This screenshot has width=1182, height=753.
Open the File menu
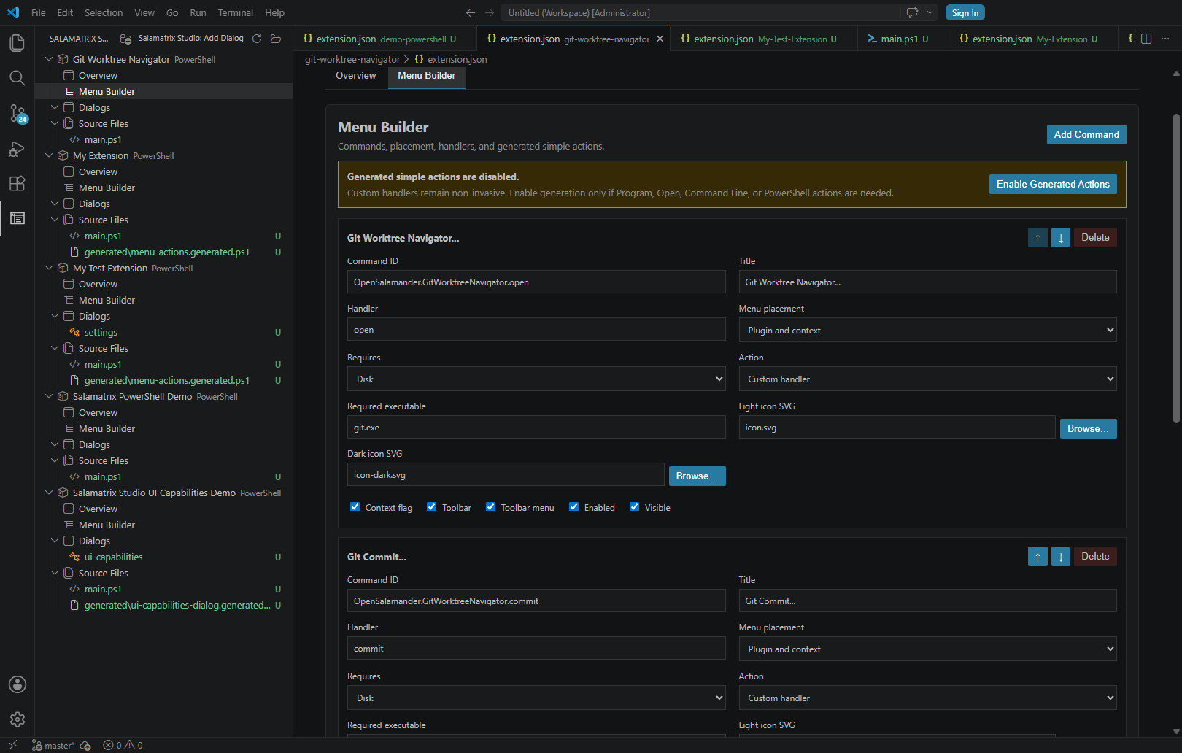click(x=39, y=12)
